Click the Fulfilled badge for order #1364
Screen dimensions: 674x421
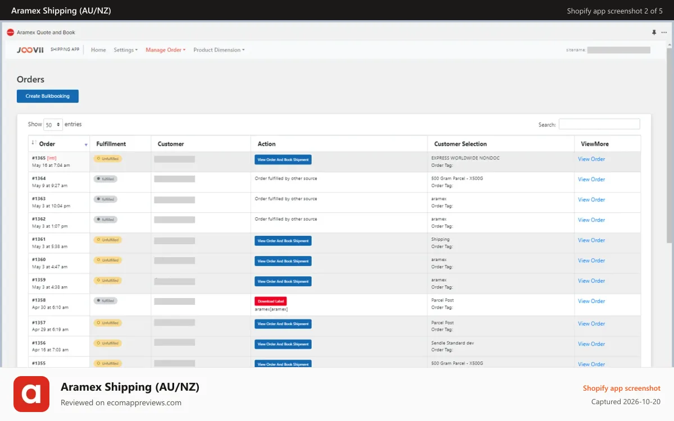(105, 179)
